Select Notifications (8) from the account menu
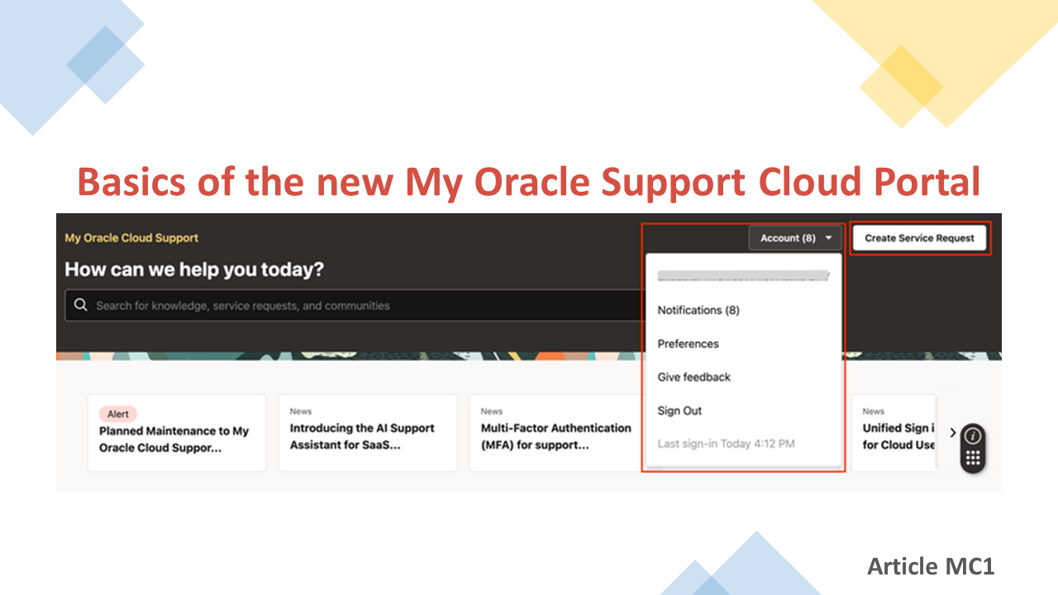Screen dimensions: 1058x595 click(698, 310)
